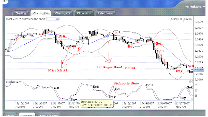Click the Stochastic panel label

12,82
